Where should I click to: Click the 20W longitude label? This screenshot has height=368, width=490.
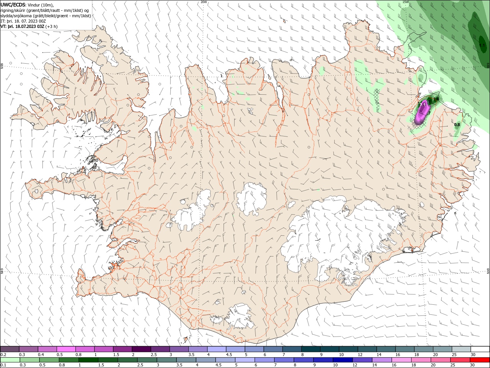(204, 2)
